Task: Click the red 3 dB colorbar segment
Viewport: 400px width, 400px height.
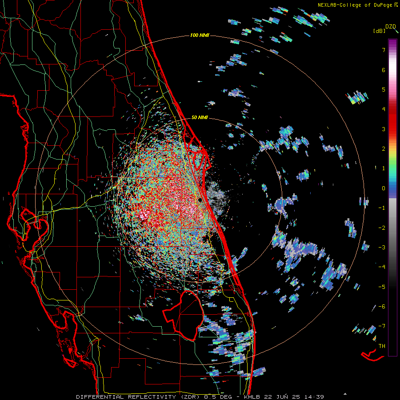Action: [x=392, y=129]
